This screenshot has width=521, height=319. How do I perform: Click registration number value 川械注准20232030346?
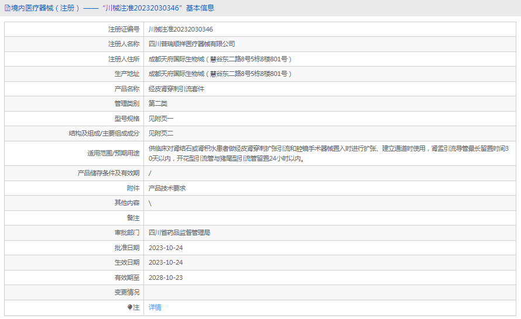coord(181,29)
